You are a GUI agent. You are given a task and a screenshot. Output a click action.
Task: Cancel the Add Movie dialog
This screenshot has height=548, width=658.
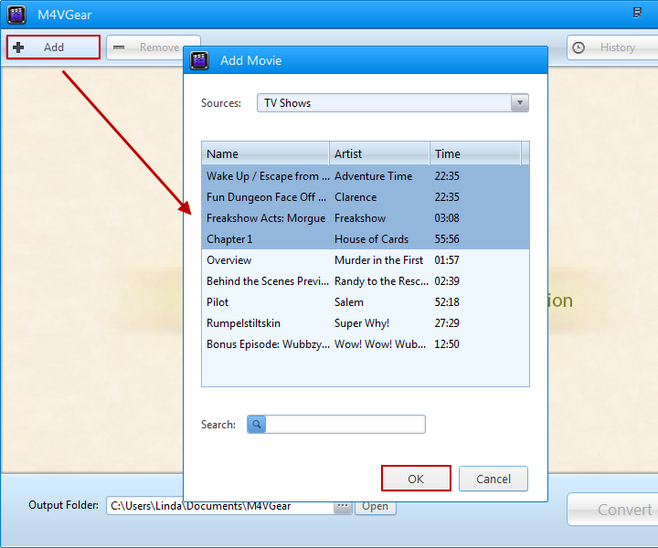[x=493, y=479]
